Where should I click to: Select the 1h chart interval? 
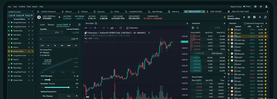coord(95,28)
